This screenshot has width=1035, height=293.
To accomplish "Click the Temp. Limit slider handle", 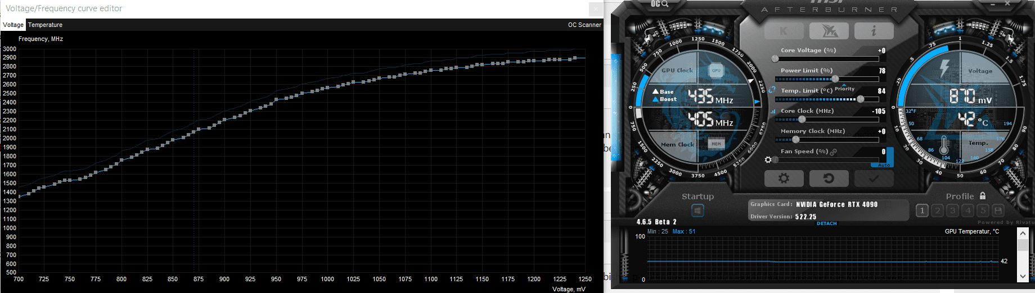I will click(860, 99).
